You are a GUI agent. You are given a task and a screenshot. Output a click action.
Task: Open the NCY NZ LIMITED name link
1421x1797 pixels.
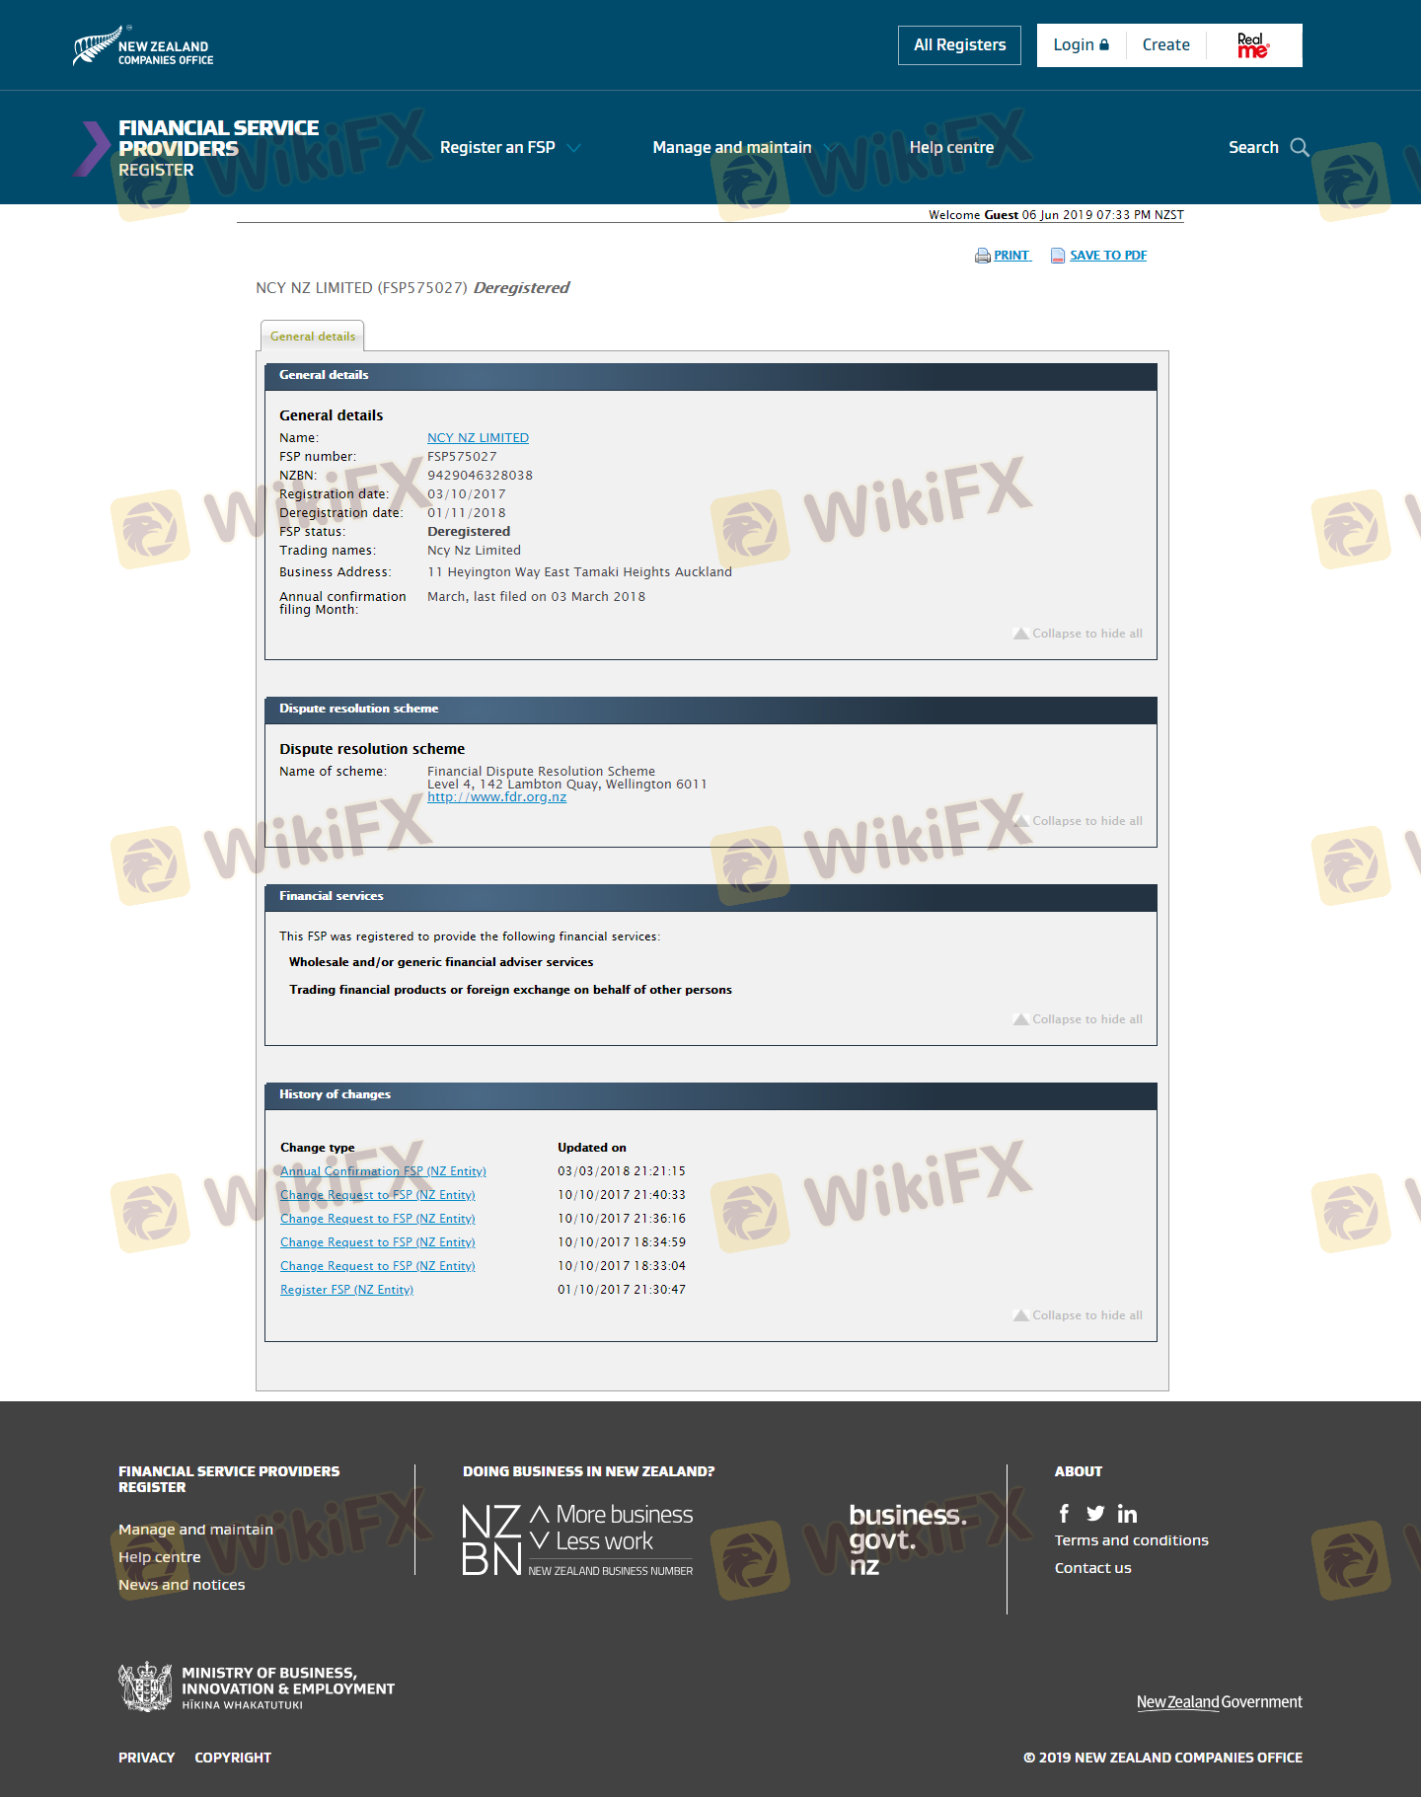[478, 438]
